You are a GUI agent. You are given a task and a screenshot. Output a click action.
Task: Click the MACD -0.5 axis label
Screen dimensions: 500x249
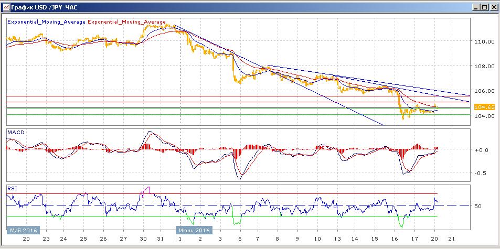pos(480,173)
